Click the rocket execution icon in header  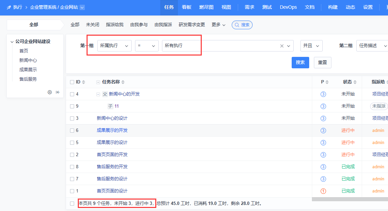tap(9, 7)
